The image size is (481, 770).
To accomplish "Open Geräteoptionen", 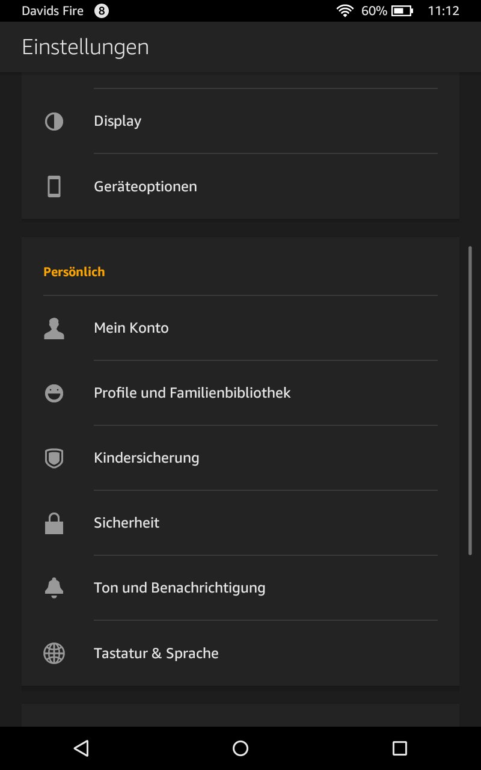I will (146, 186).
